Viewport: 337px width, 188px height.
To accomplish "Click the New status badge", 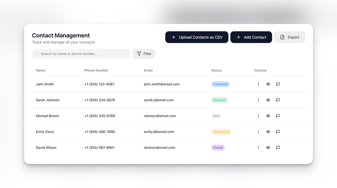I will 216,116.
